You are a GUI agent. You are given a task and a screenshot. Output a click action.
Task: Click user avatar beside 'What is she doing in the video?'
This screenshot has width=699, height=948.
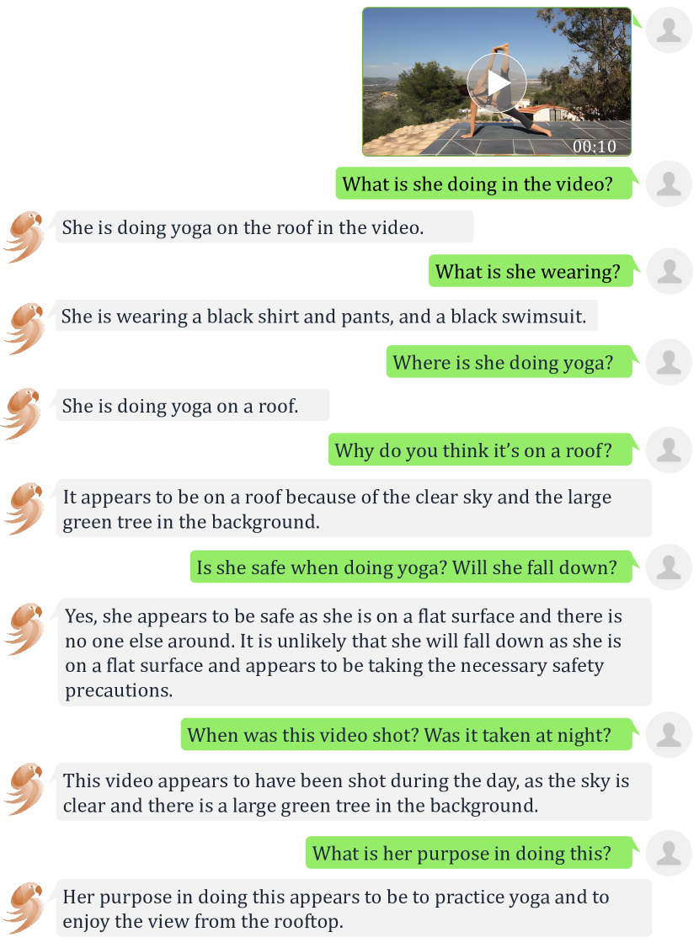pos(669,184)
